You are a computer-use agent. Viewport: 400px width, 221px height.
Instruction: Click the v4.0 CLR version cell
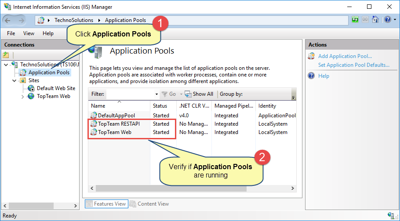[184, 116]
